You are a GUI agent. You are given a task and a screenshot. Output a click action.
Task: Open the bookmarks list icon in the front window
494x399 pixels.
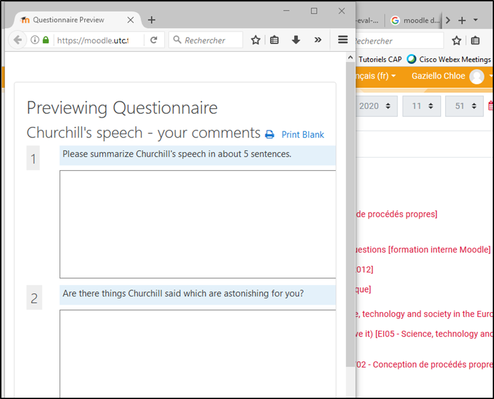(274, 40)
